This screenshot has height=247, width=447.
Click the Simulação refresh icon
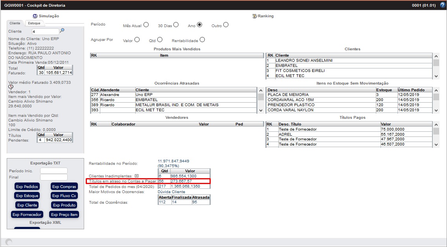[35, 16]
